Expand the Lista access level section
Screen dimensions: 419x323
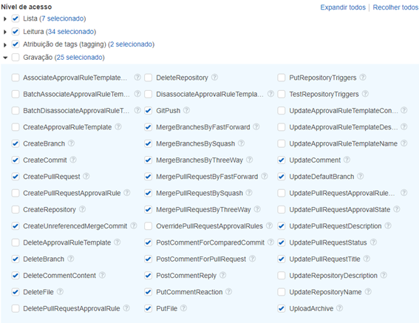(5, 18)
